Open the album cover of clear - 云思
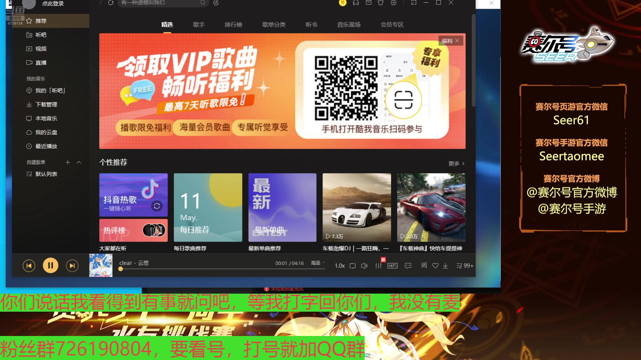 101,265
